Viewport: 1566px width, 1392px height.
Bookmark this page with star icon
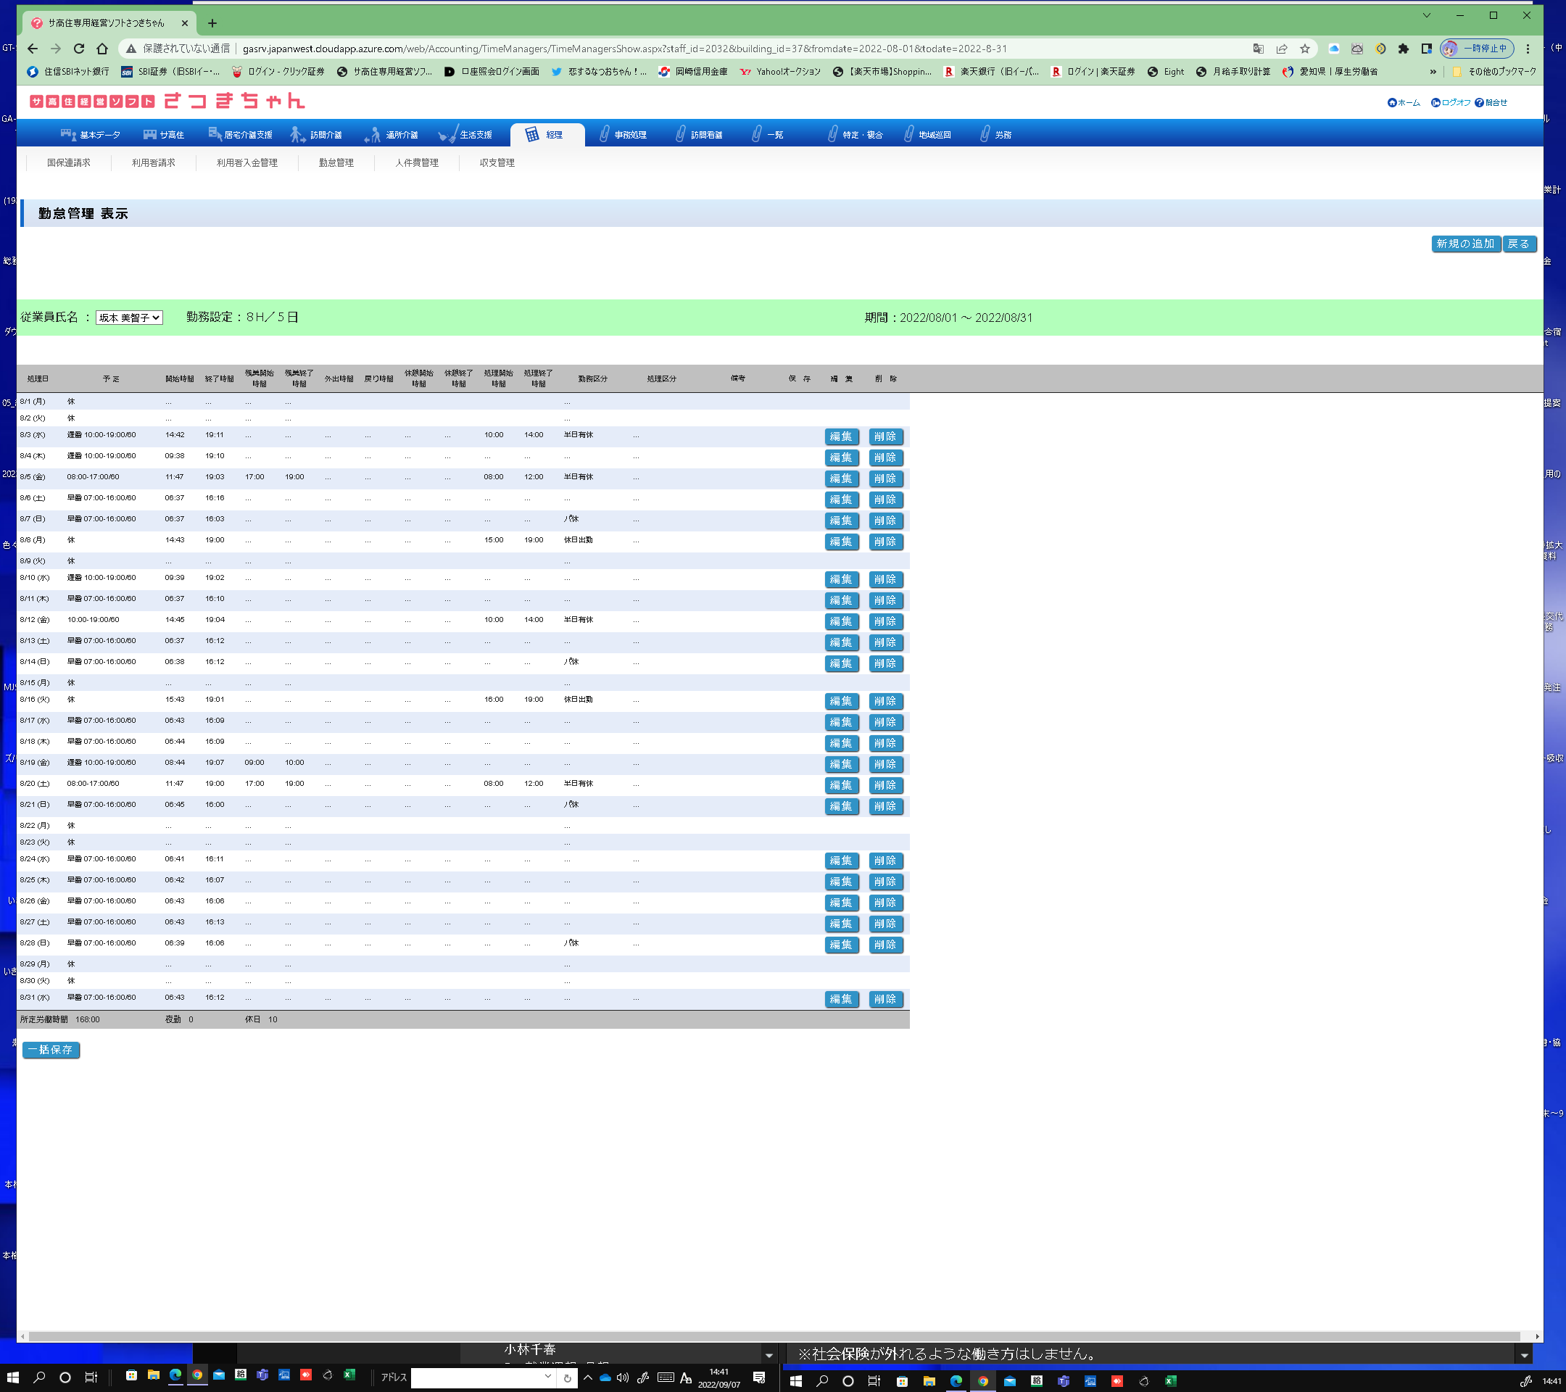click(x=1305, y=49)
